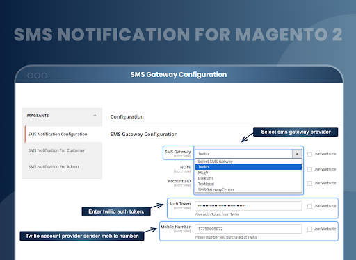Click the SMS Gateway field label
Image resolution: width=356 pixels, height=260 pixels.
tap(178, 152)
